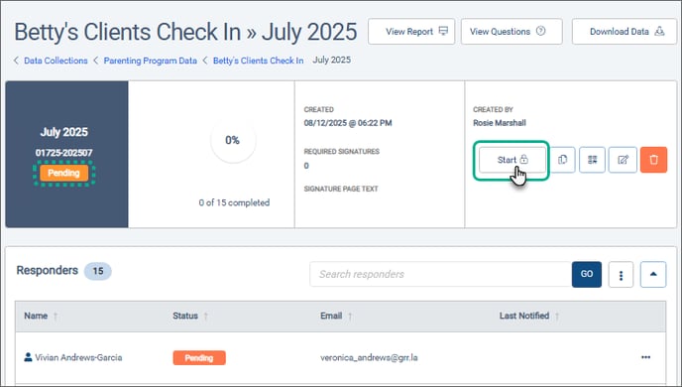Click the Start button with lock icon
Image resolution: width=682 pixels, height=387 pixels.
[x=512, y=160]
